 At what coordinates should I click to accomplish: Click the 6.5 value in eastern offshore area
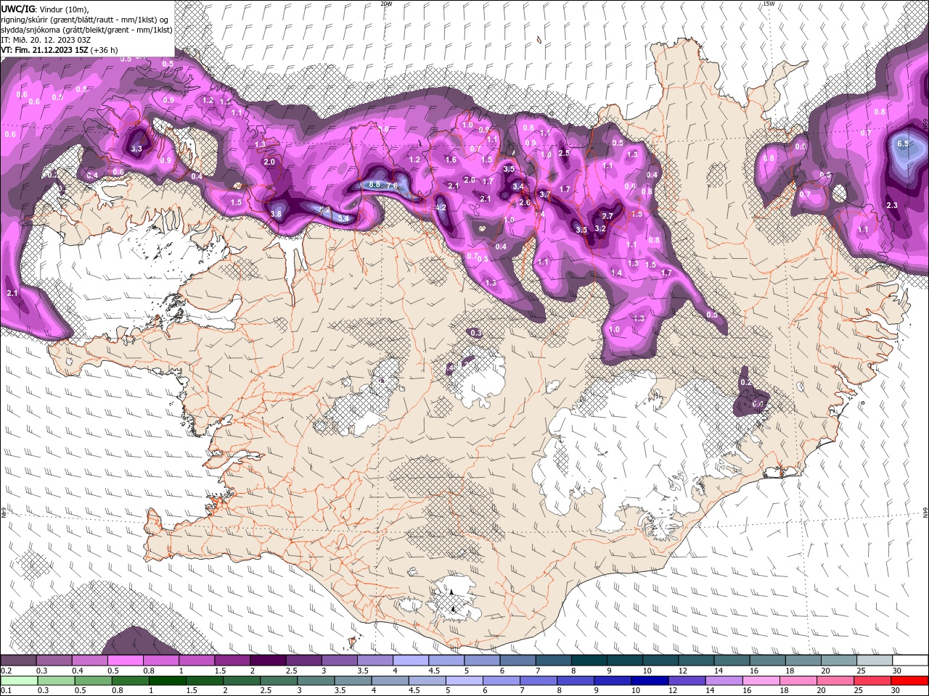coord(903,144)
